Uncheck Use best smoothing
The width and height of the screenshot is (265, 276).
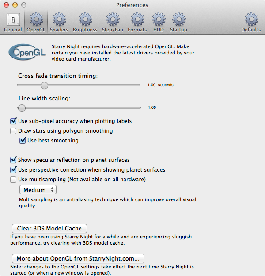23,141
